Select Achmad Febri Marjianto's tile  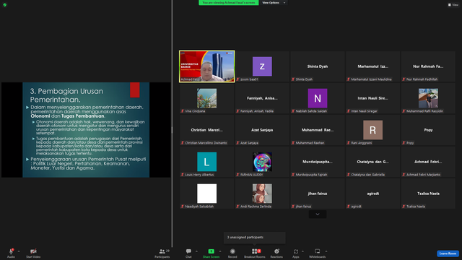pos(428,162)
